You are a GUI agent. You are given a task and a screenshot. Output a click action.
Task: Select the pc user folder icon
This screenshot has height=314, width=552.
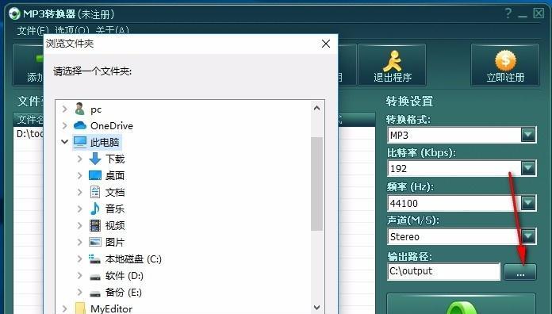80,109
